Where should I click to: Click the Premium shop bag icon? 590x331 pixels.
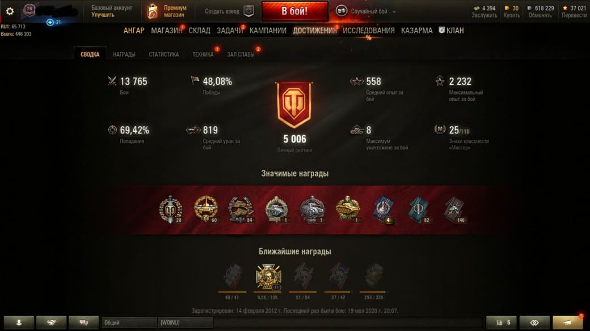[x=153, y=11]
